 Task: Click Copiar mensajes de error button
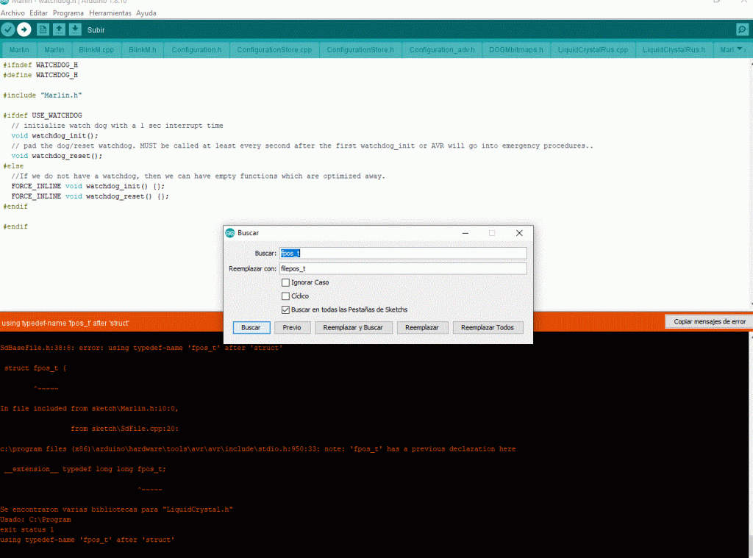(x=709, y=321)
